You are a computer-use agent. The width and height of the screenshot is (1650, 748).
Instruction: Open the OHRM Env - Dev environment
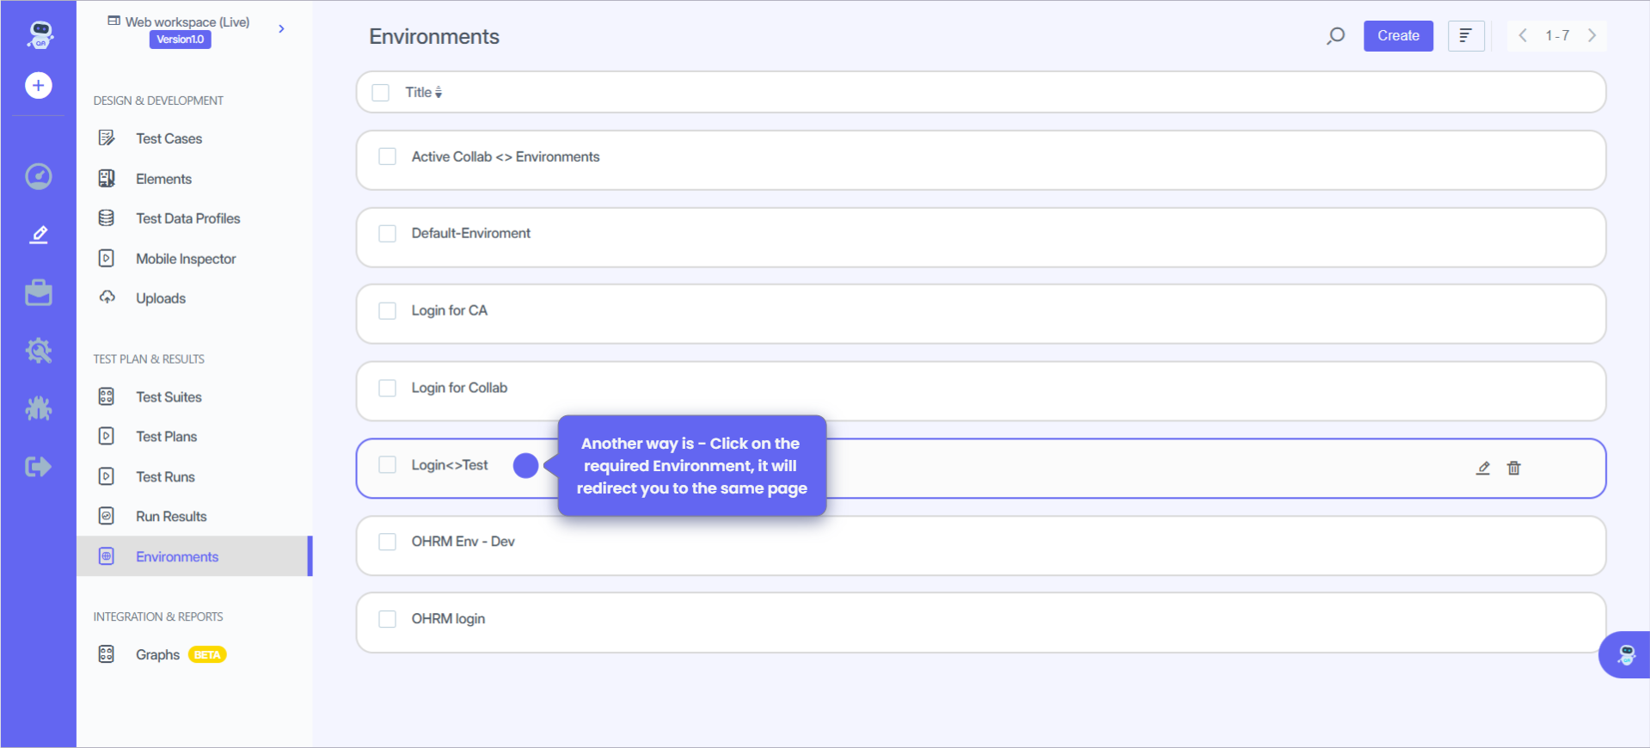pos(463,542)
